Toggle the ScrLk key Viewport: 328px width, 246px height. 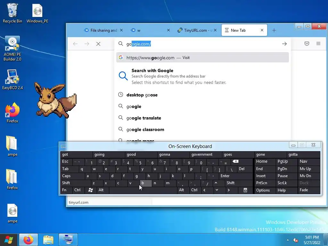(286, 183)
